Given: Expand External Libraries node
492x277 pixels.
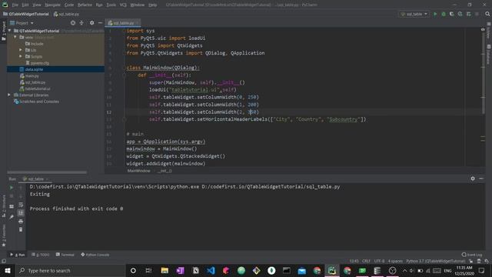Looking at the screenshot, I should point(9,95).
